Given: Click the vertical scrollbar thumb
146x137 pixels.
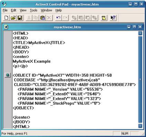Looking at the screenshot, I should coord(140,79).
